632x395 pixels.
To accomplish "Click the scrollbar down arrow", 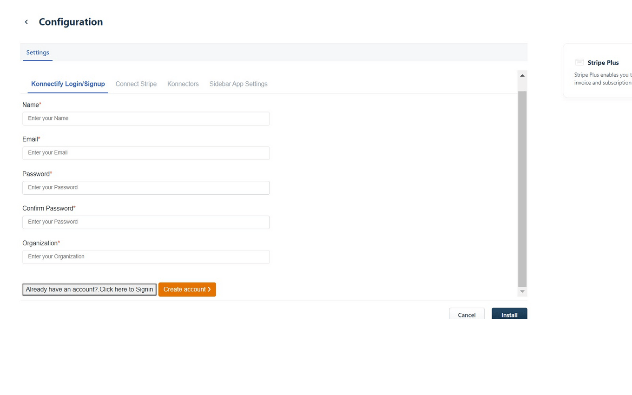I will click(522, 291).
